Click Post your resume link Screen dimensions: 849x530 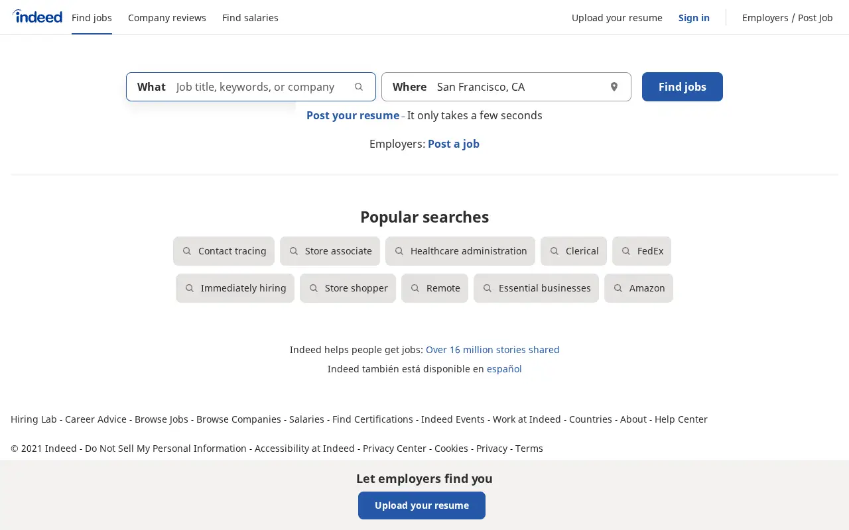(x=353, y=115)
